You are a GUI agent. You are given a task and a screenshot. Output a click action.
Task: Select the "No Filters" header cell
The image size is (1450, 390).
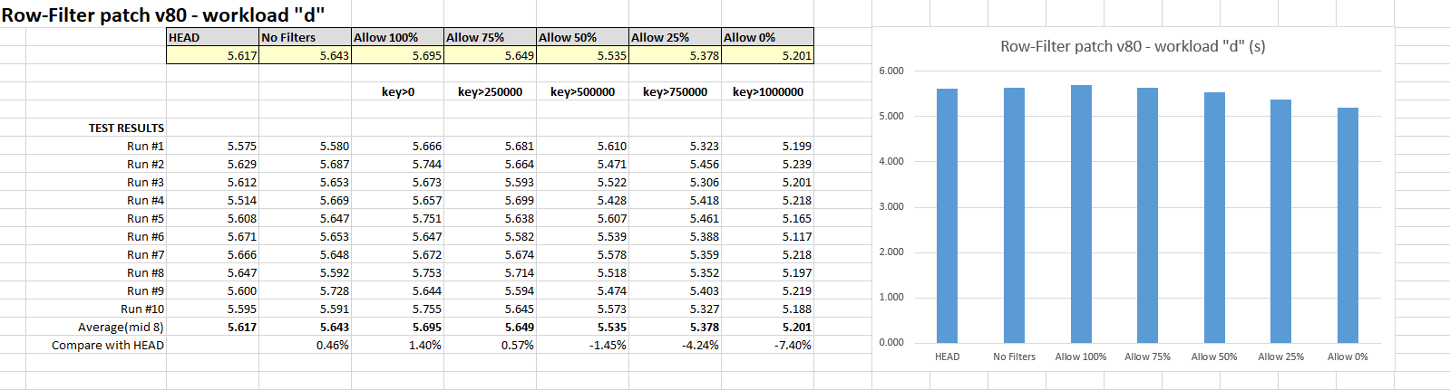[x=305, y=37]
